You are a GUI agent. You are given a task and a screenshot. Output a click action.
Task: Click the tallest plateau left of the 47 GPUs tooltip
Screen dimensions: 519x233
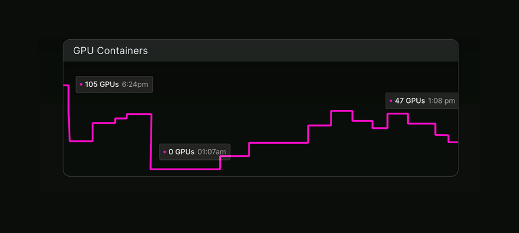tap(341, 110)
